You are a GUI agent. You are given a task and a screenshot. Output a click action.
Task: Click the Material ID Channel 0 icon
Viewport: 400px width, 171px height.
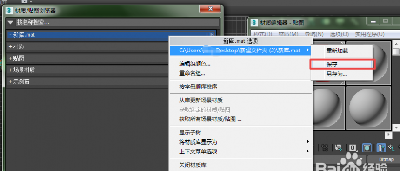click(x=353, y=147)
